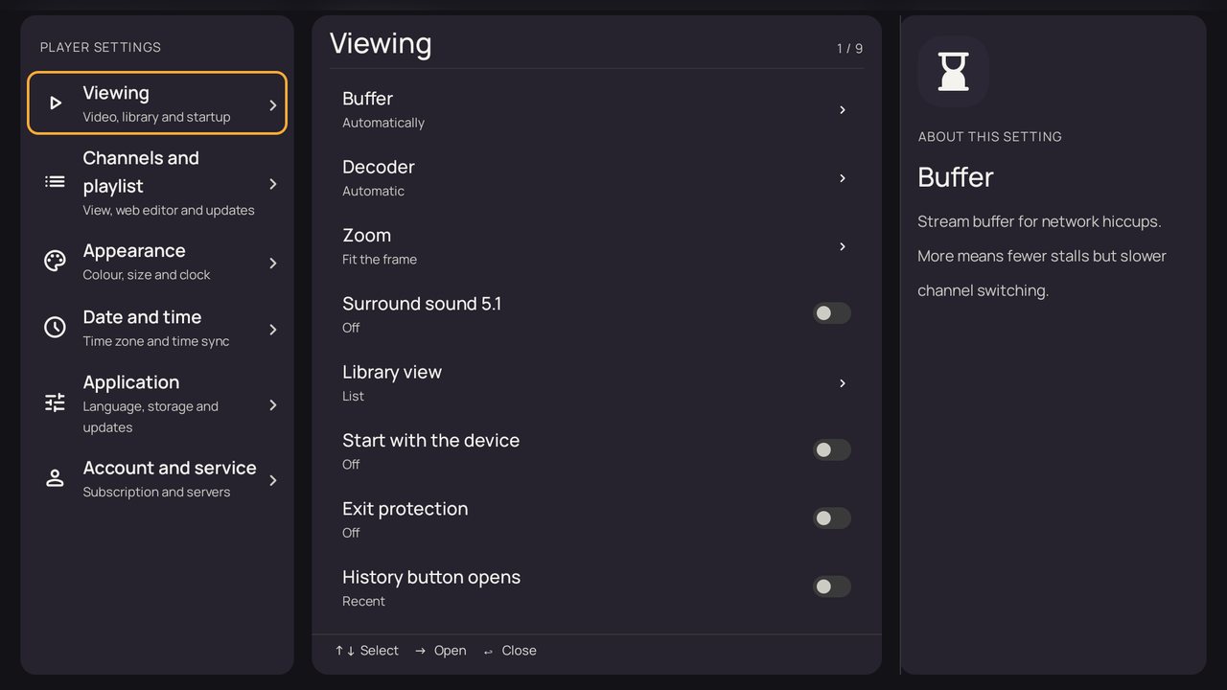Turn on Exit protection switch
Screen dimensions: 1227x690
coord(832,518)
